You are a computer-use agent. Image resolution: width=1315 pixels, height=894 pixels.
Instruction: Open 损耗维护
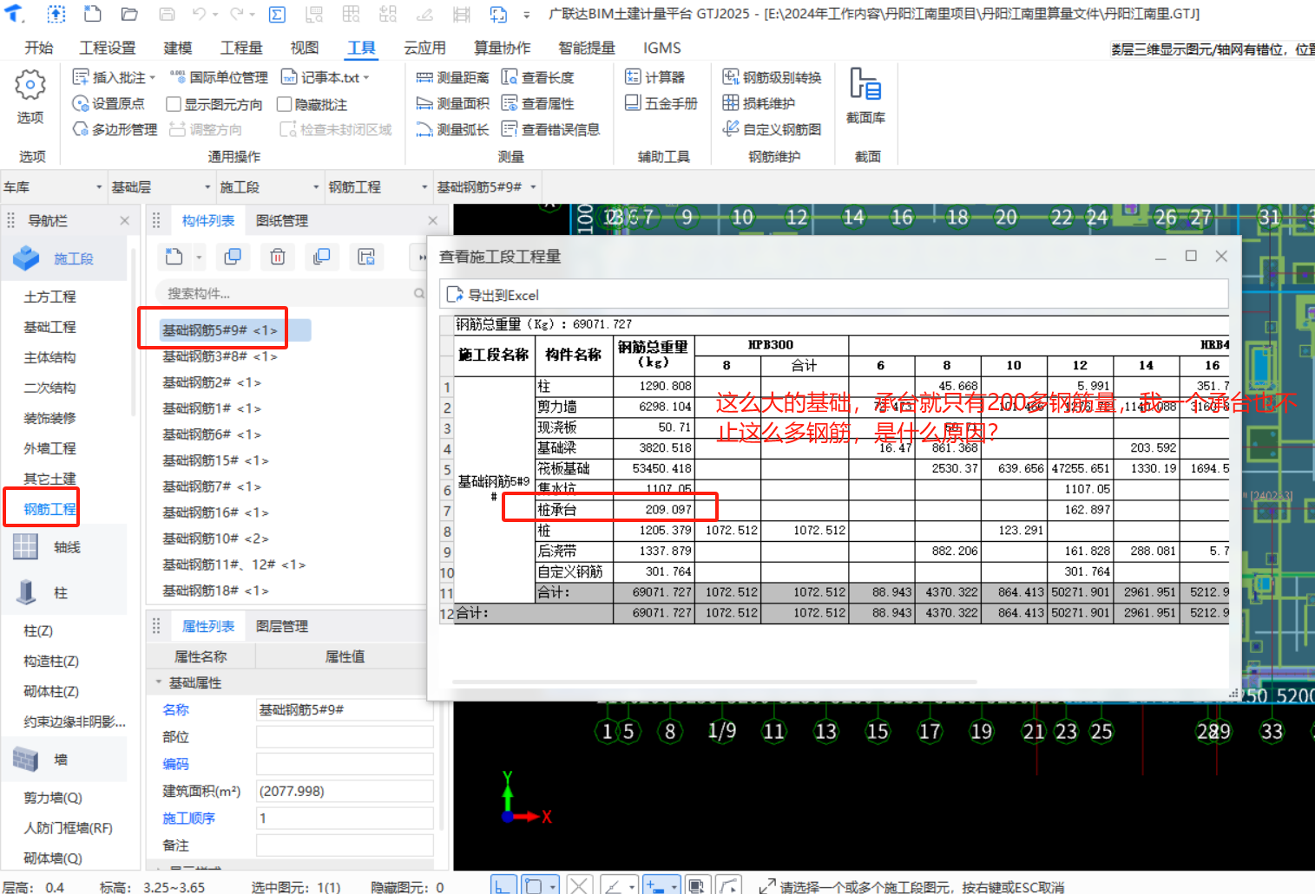759,103
